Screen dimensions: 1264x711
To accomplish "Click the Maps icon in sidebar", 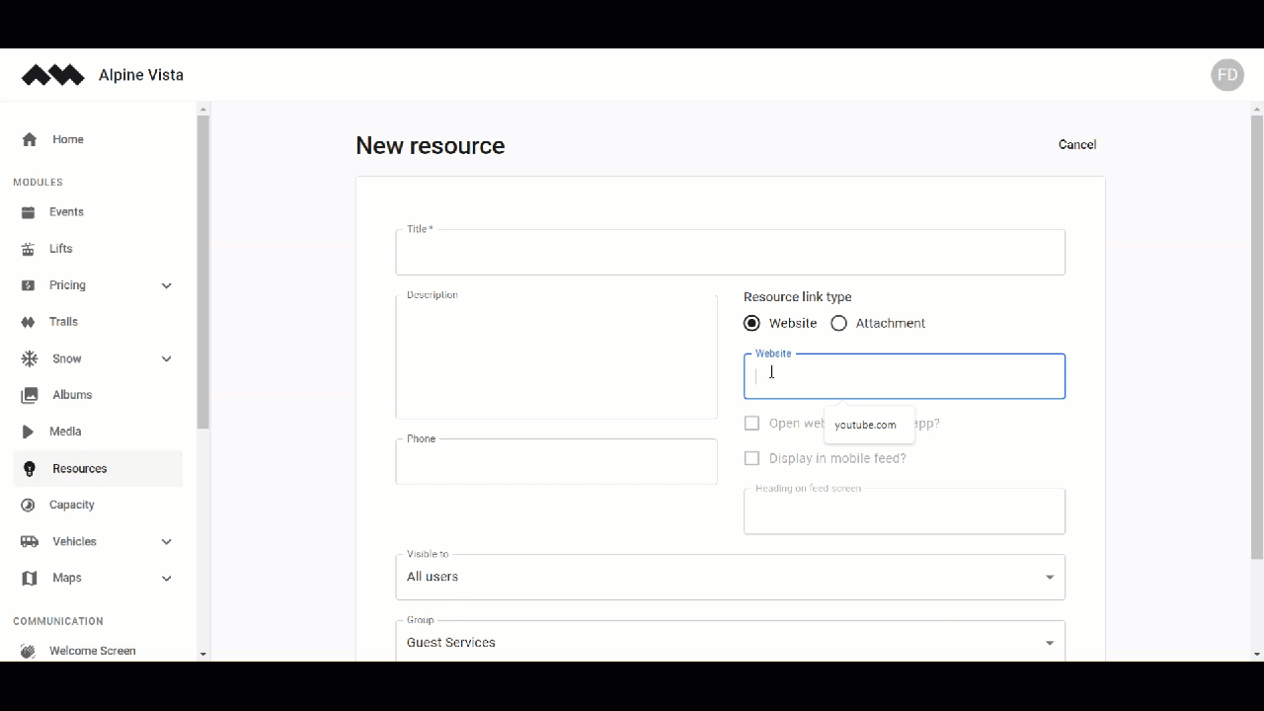I will tap(30, 578).
